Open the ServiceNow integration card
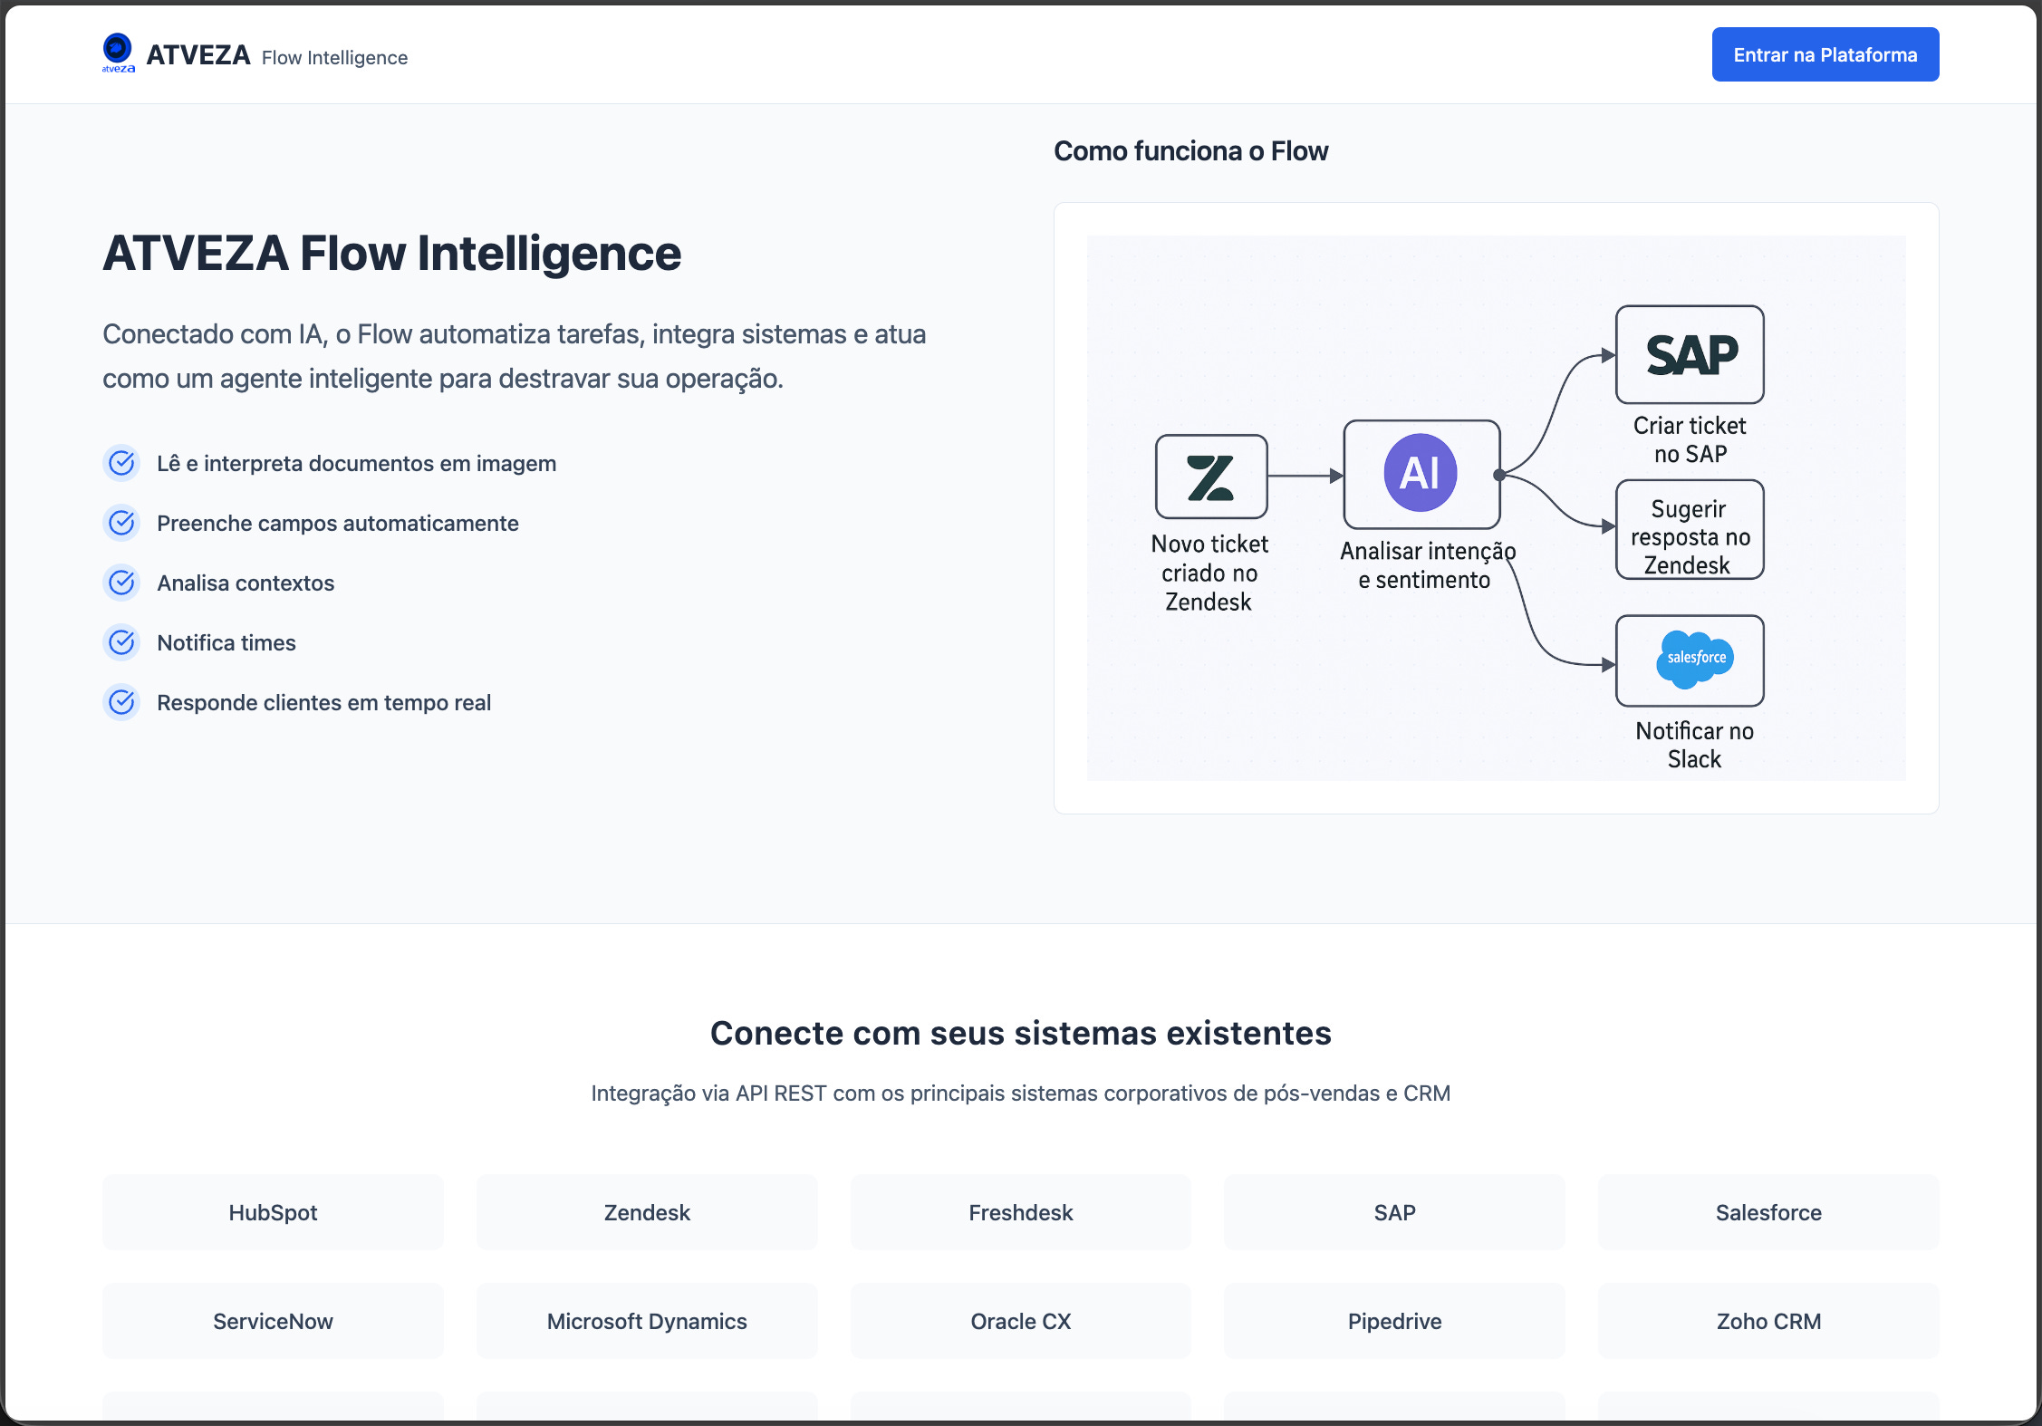2042x1426 pixels. [x=273, y=1321]
